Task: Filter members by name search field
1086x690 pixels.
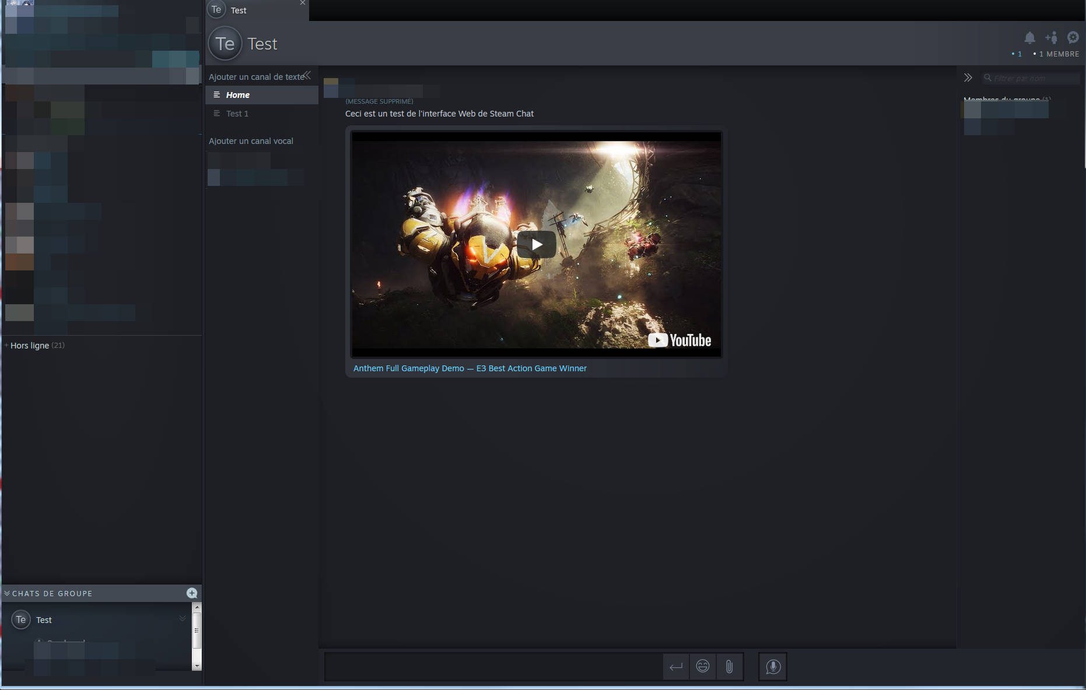Action: pos(1031,78)
